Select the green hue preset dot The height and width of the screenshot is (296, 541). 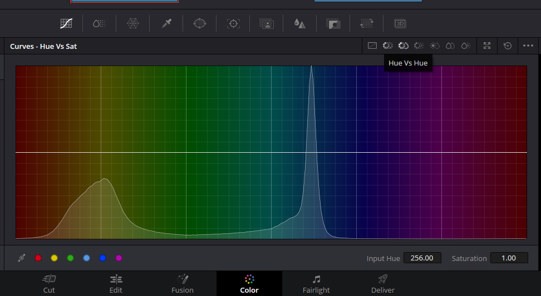70,258
